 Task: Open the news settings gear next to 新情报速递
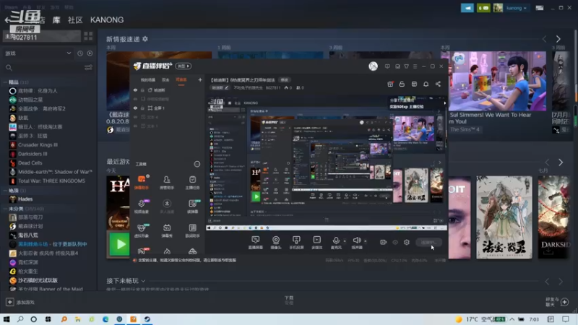pos(145,39)
